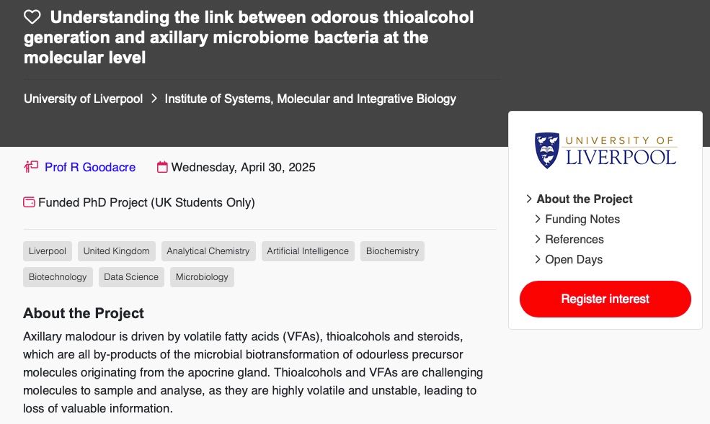The width and height of the screenshot is (710, 424).
Task: Open University of Liverpool breadcrumb link
Action: coord(84,99)
